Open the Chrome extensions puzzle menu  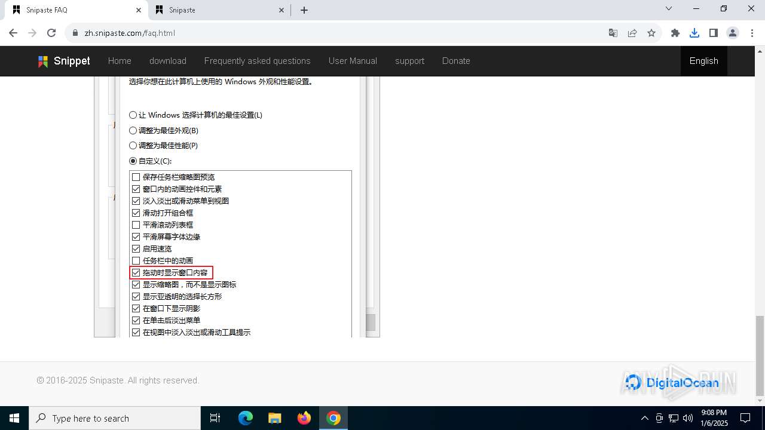(x=675, y=33)
